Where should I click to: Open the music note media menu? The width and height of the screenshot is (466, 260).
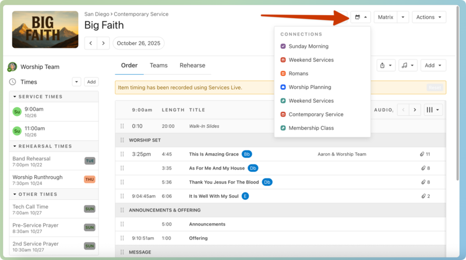(408, 65)
